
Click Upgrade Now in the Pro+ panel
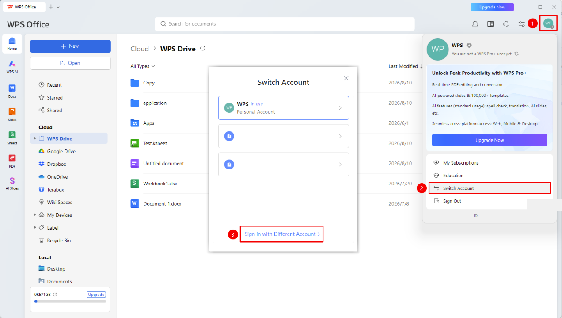(x=490, y=140)
